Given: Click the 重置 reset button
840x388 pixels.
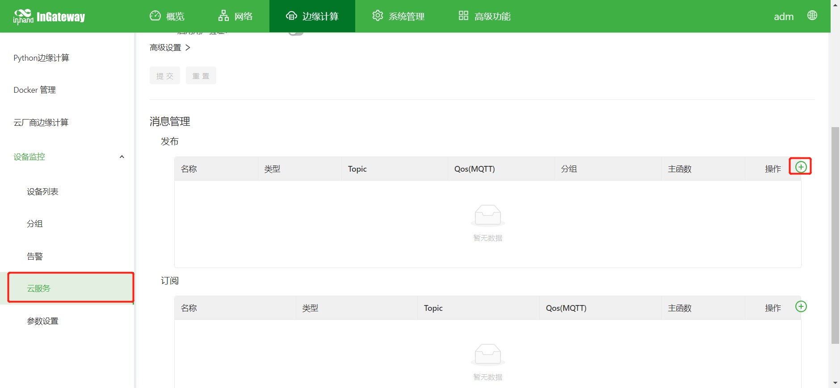Looking at the screenshot, I should (201, 76).
